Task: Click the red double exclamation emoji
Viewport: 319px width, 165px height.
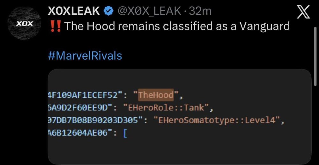Action: (x=56, y=26)
